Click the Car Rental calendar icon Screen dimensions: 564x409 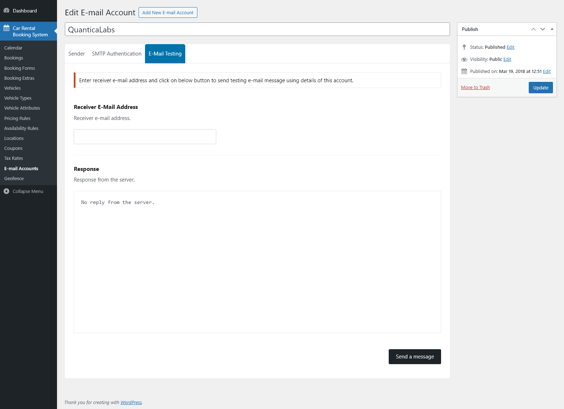pyautogui.click(x=6, y=28)
